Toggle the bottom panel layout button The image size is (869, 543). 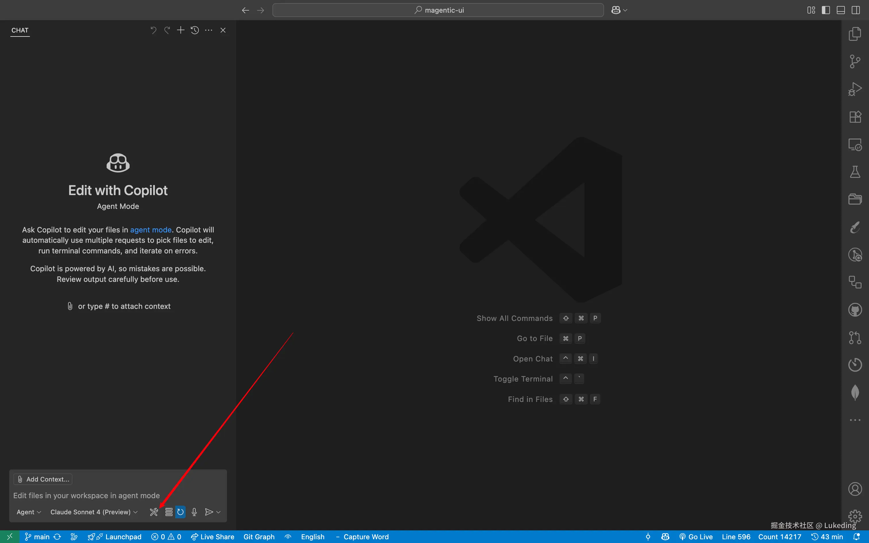click(x=841, y=10)
